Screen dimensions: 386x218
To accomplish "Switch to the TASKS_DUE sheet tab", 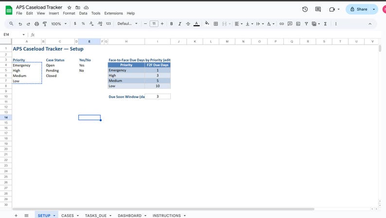I will 96,215.
